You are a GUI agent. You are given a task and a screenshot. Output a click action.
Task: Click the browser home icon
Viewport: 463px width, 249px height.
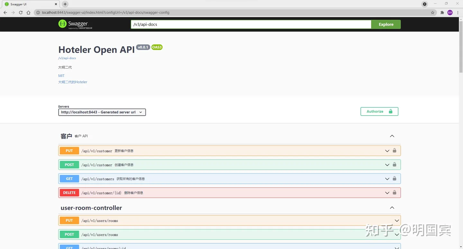point(28,13)
